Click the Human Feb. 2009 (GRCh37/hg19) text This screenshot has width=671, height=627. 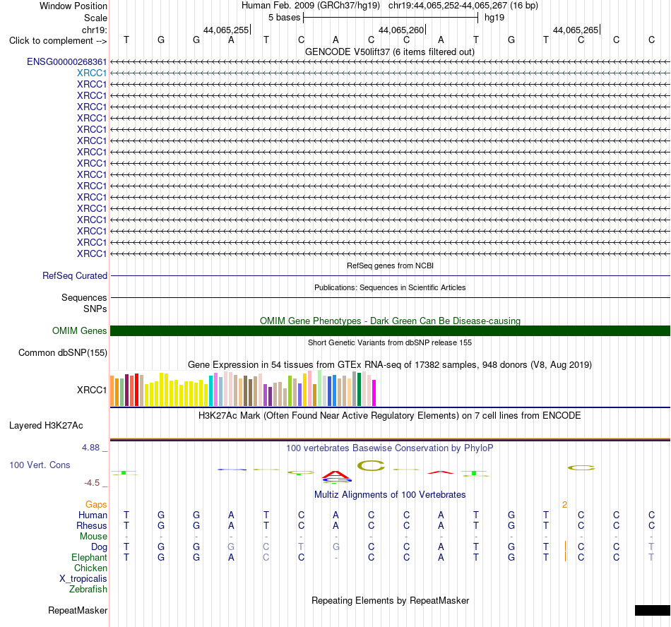coord(310,6)
